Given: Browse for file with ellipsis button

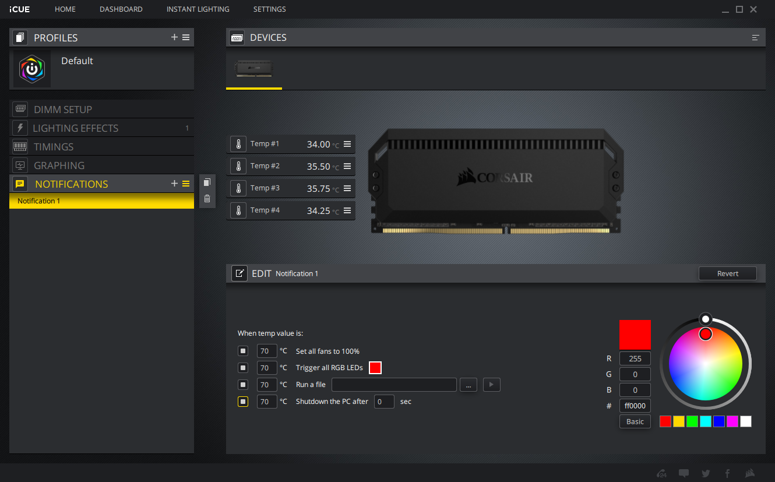Looking at the screenshot, I should pyautogui.click(x=468, y=385).
